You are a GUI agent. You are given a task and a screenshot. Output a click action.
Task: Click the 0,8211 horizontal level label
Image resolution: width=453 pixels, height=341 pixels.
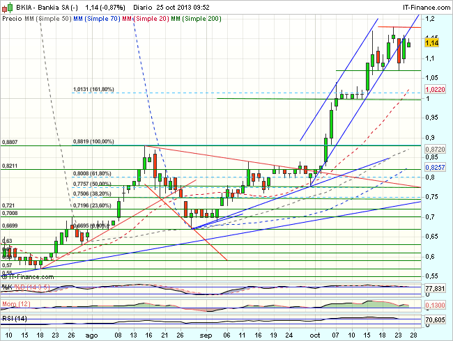click(x=10, y=166)
